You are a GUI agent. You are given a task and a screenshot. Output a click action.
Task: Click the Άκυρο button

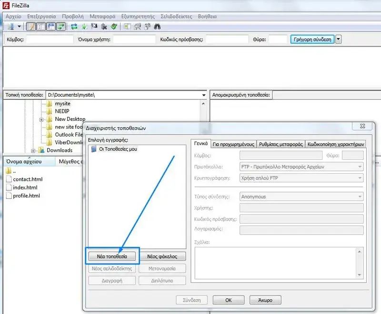point(265,300)
